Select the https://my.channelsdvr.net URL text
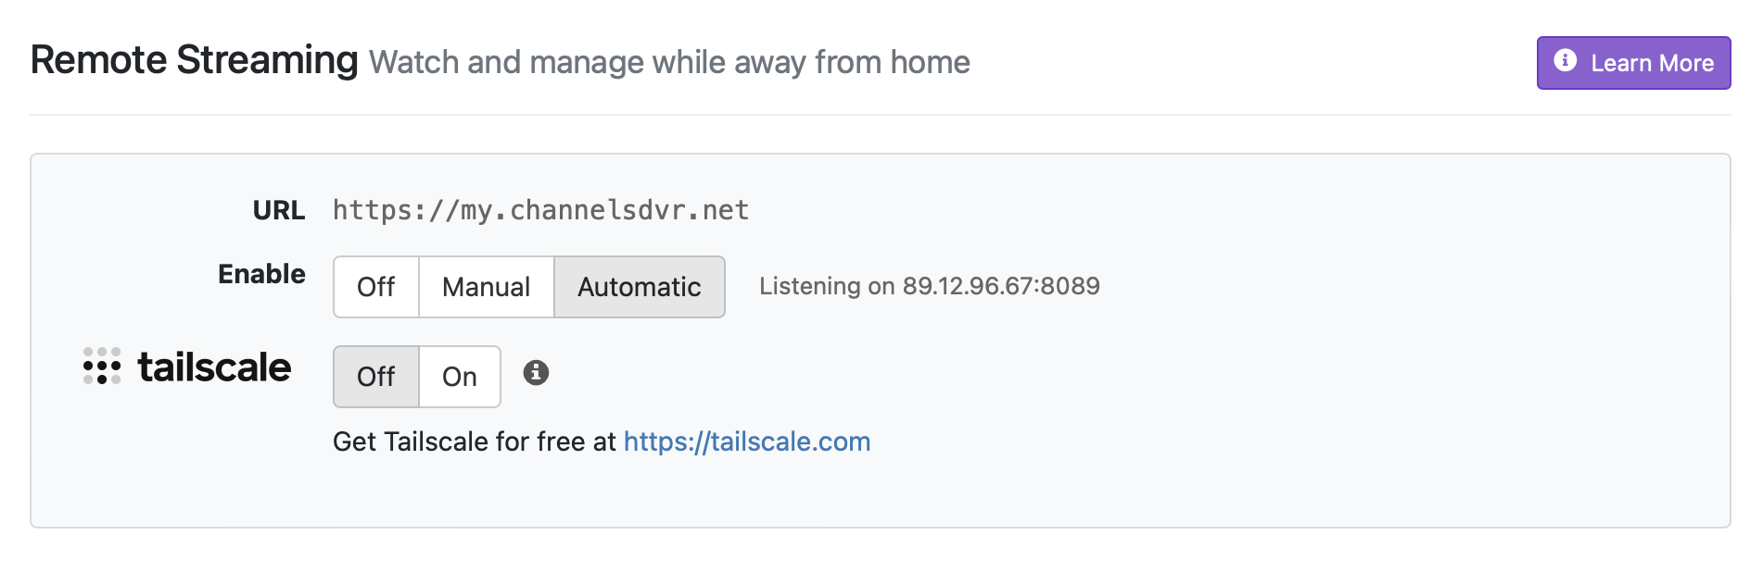Viewport: 1763px width, 572px height. click(x=541, y=209)
